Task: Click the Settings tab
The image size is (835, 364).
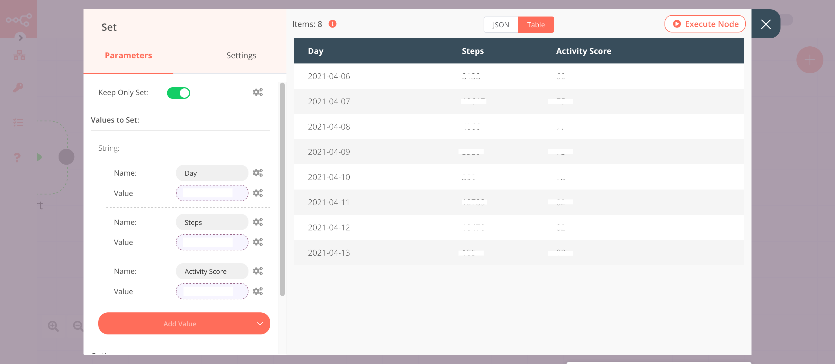Action: (241, 55)
